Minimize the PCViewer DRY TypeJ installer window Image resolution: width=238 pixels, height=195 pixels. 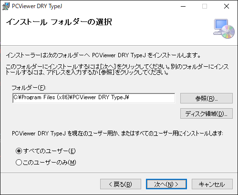[183, 6]
